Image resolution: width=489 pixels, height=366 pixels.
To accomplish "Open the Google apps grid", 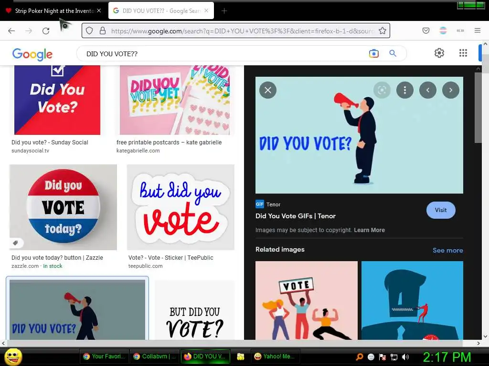I will (x=463, y=53).
